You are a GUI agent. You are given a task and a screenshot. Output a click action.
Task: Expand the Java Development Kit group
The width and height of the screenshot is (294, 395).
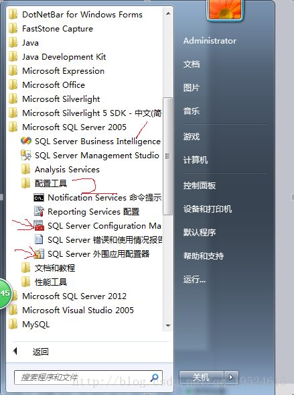tap(64, 57)
